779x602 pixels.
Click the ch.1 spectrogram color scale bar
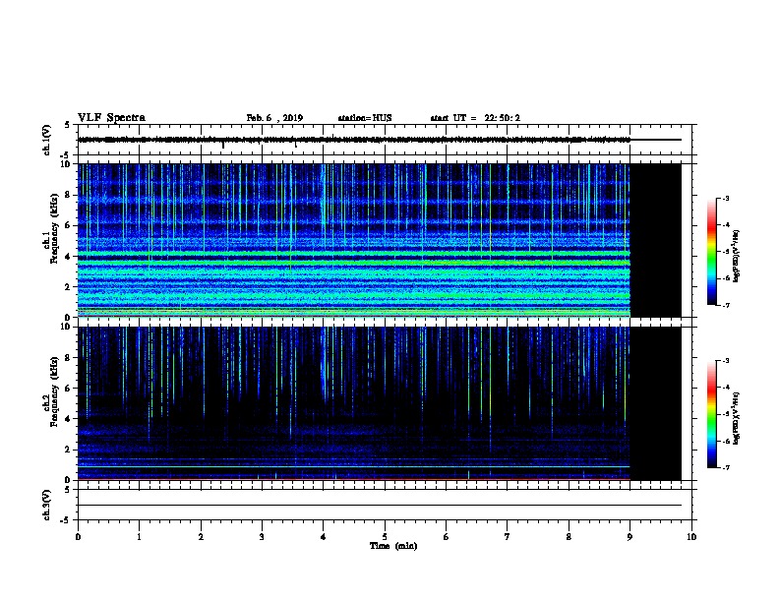[x=712, y=252]
